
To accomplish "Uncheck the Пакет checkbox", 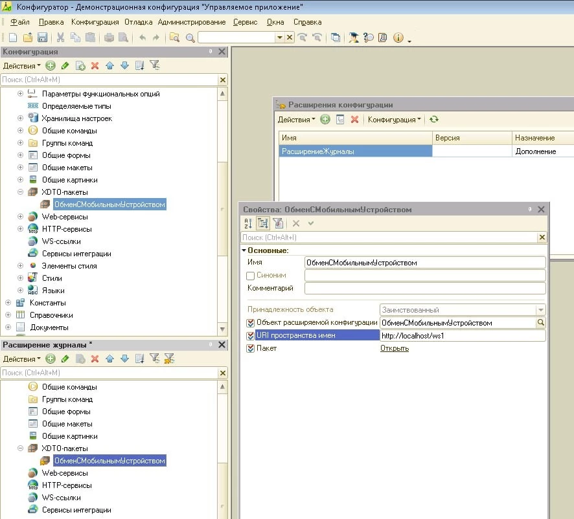I will pos(251,349).
